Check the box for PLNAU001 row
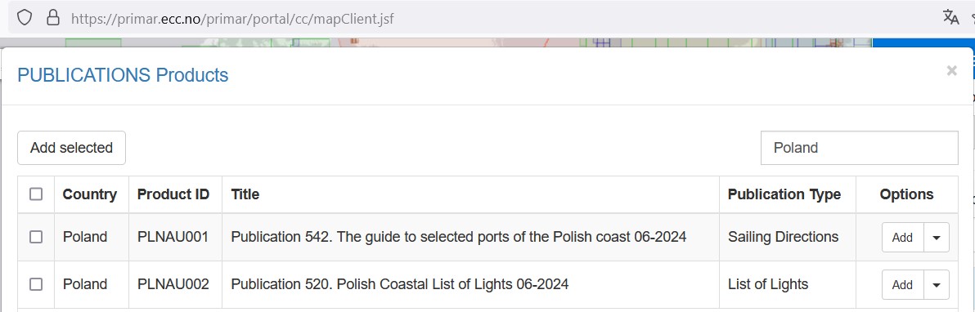The width and height of the screenshot is (975, 312). (36, 237)
